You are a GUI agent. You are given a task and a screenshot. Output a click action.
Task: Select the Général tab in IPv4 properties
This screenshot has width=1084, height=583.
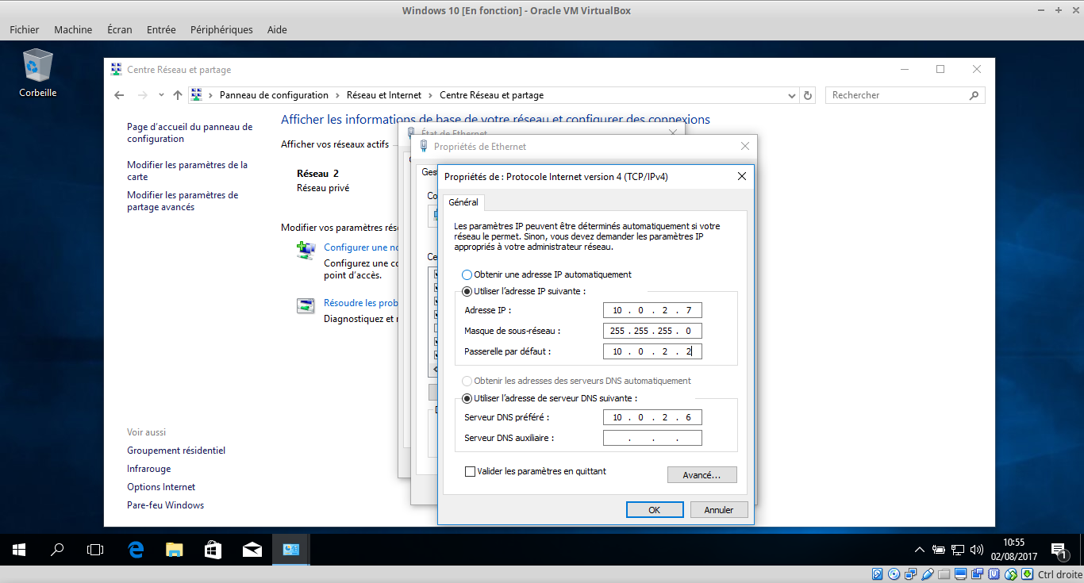[x=463, y=202]
